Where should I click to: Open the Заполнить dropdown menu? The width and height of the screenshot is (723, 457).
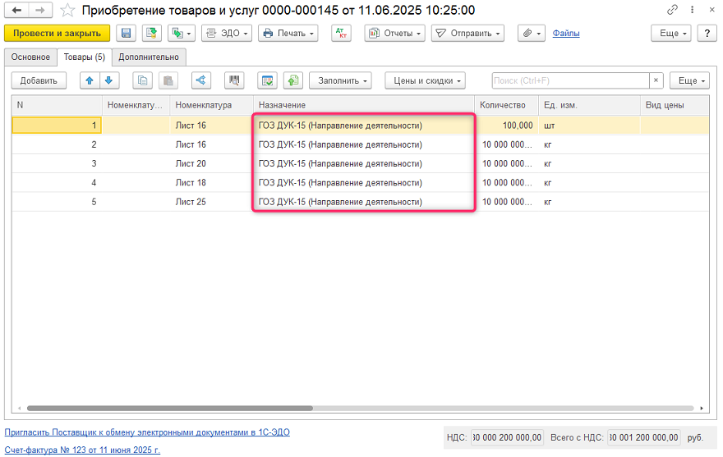[343, 80]
